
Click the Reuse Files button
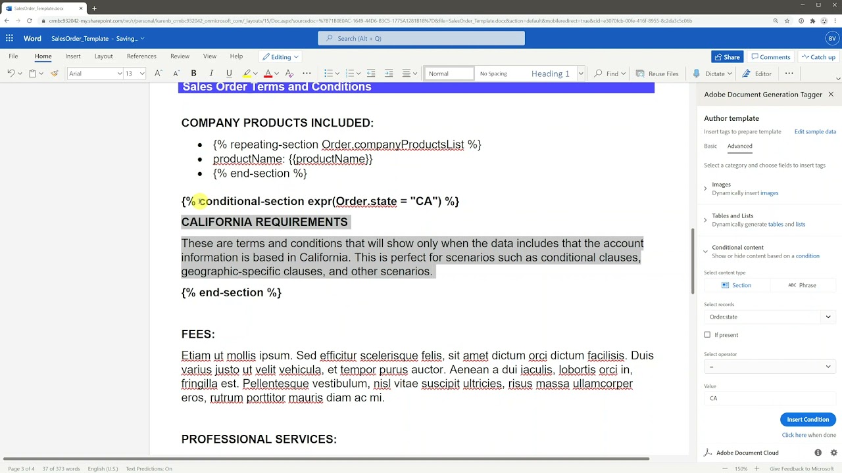click(x=657, y=74)
